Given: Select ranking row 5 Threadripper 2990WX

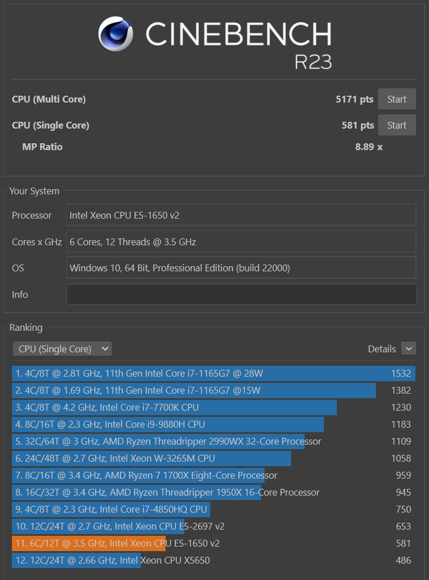Looking at the screenshot, I should point(214,442).
